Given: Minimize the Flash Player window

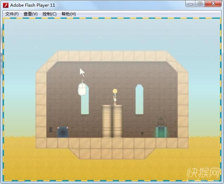Looking at the screenshot, I should [x=190, y=4].
